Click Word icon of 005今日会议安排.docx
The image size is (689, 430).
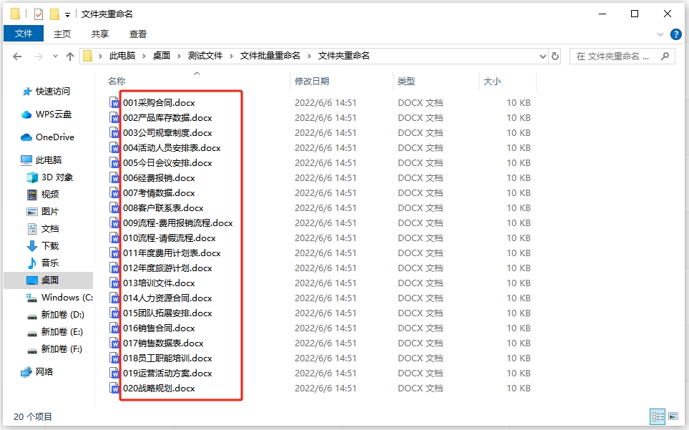[x=114, y=163]
